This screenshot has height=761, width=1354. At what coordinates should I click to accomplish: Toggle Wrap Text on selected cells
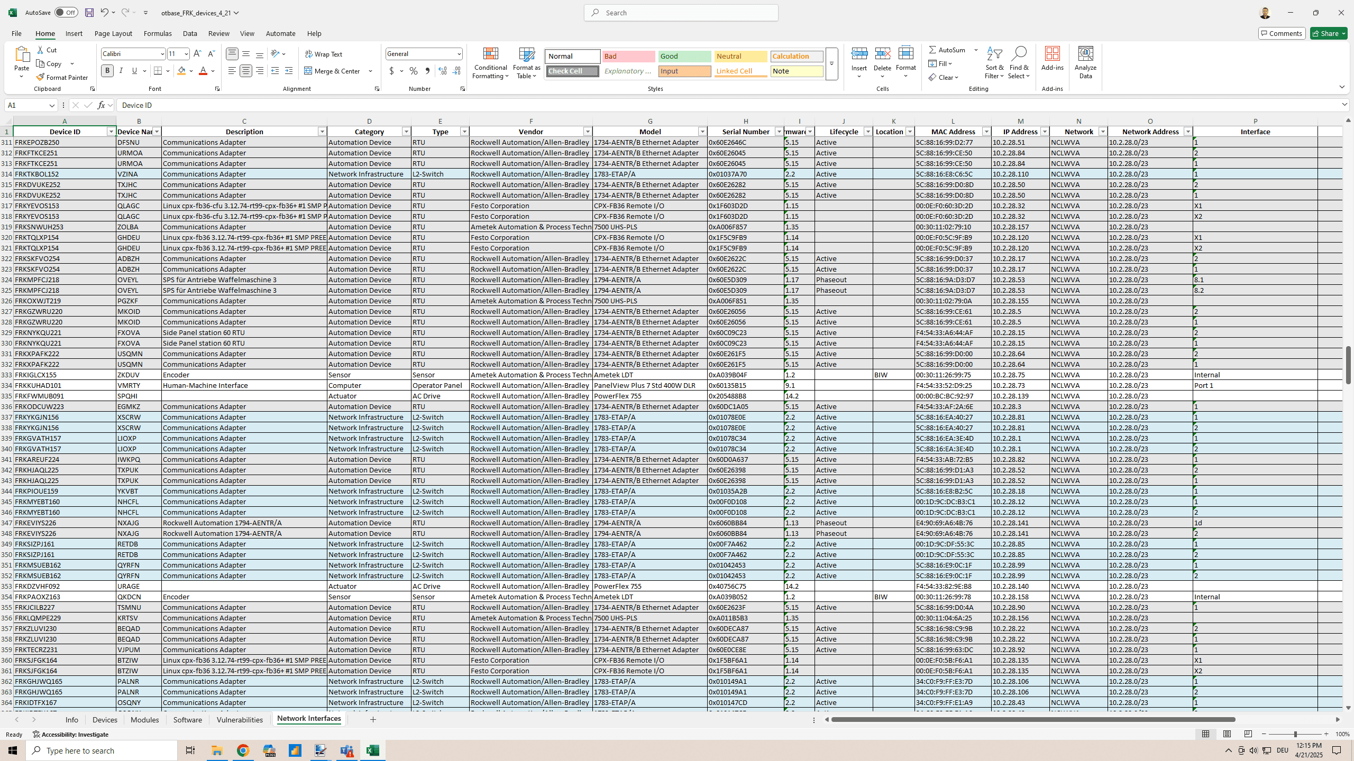pos(324,54)
